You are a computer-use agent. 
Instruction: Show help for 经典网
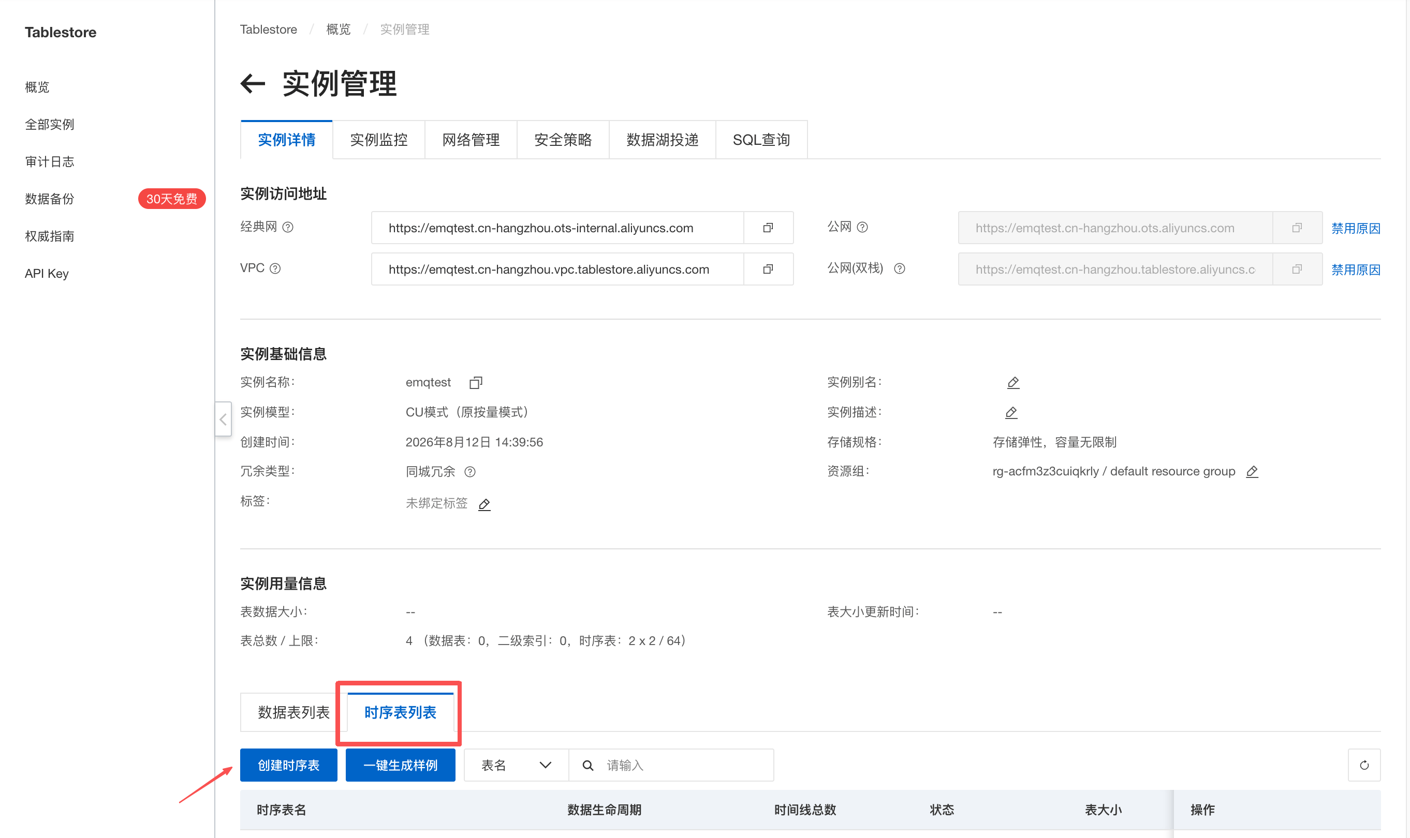point(287,227)
